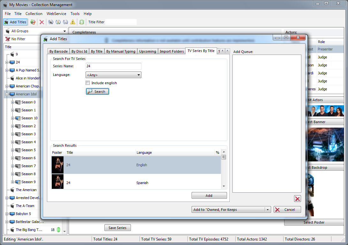Click the tab strip right scroll arrow
348x245 pixels.
(x=227, y=51)
